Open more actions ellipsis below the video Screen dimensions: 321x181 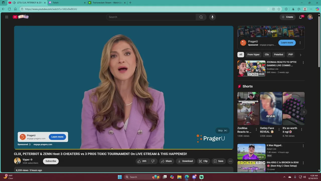230,161
